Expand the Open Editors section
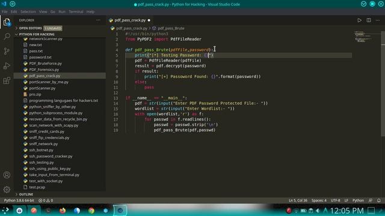385x216 pixels. (x=30, y=28)
